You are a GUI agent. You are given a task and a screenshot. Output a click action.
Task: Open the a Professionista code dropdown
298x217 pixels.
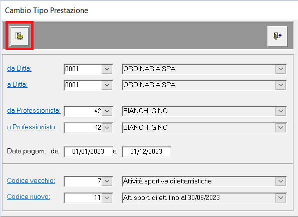point(107,128)
